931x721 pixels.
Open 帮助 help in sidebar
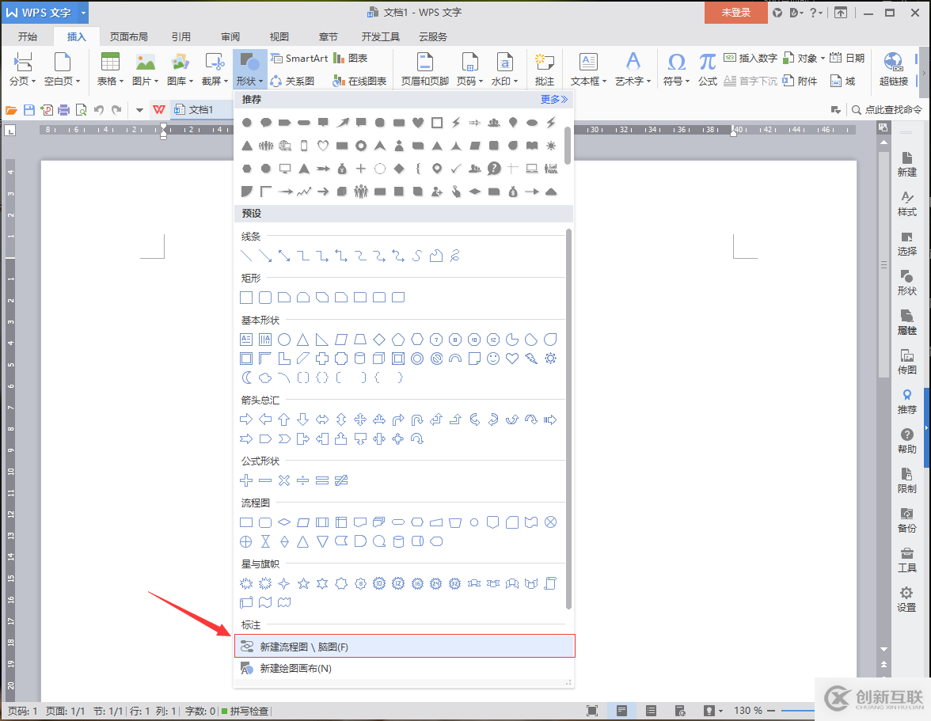(906, 442)
